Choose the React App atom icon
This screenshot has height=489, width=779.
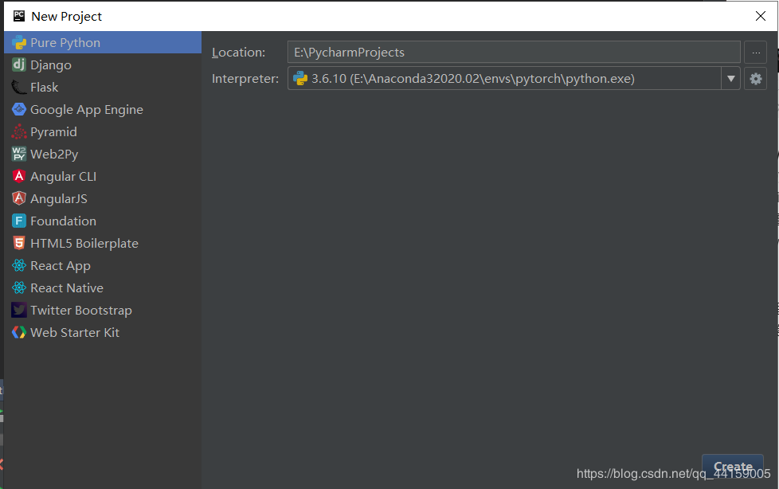point(19,265)
